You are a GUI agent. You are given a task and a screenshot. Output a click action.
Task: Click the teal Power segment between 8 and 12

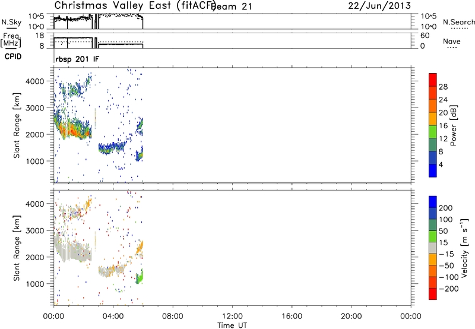click(433, 144)
